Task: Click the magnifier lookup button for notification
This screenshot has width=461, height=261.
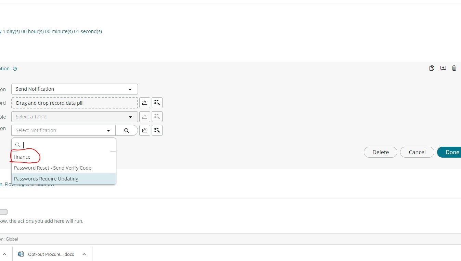Action: [127, 130]
